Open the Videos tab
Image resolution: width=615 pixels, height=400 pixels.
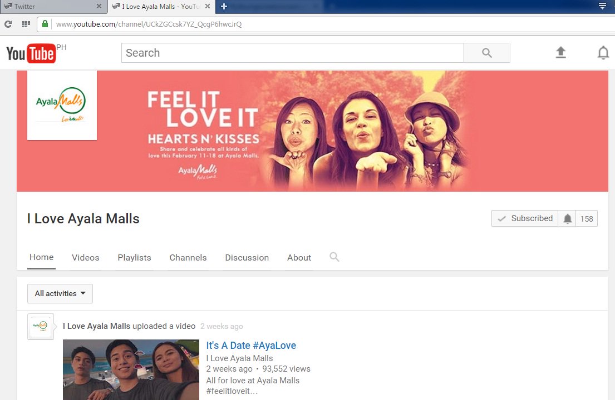coord(86,258)
